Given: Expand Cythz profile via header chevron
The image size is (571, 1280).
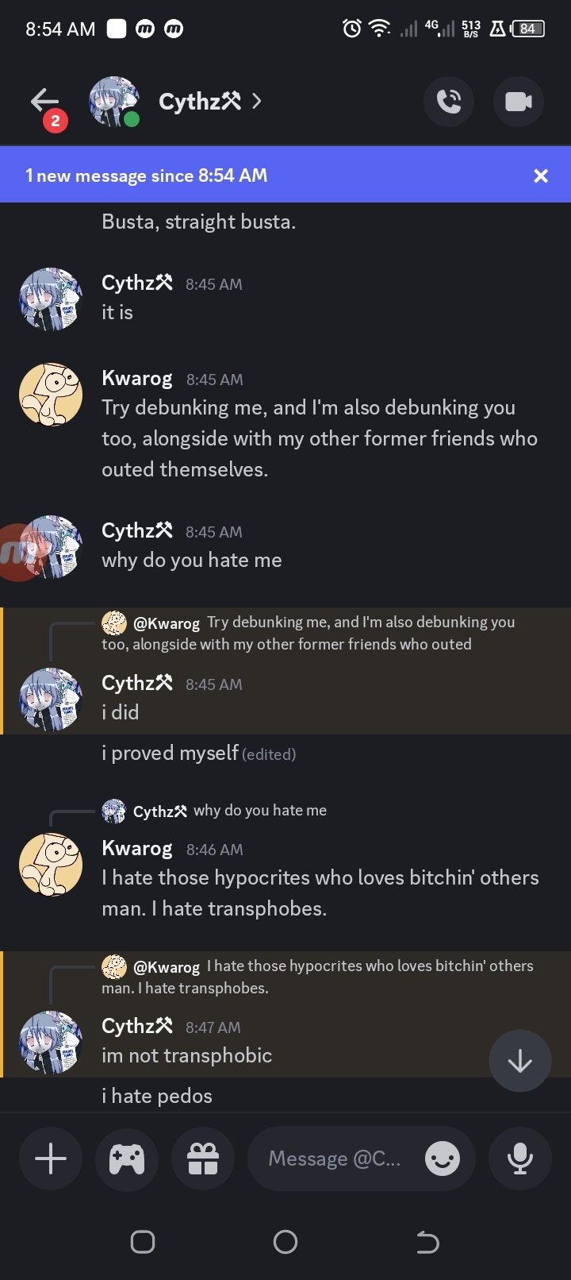Looking at the screenshot, I should [256, 101].
